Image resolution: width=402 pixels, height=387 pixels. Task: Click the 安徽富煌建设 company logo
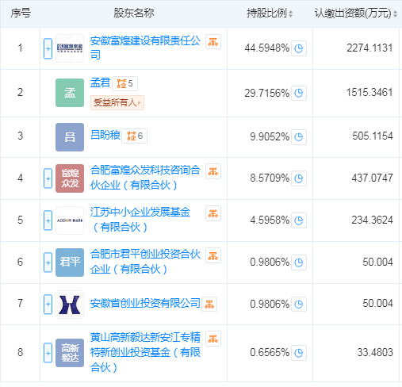coord(70,48)
